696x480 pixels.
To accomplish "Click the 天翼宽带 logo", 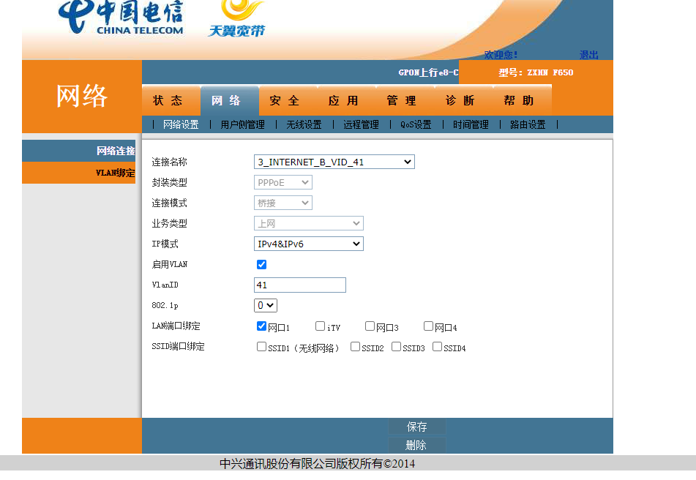I will (x=237, y=18).
